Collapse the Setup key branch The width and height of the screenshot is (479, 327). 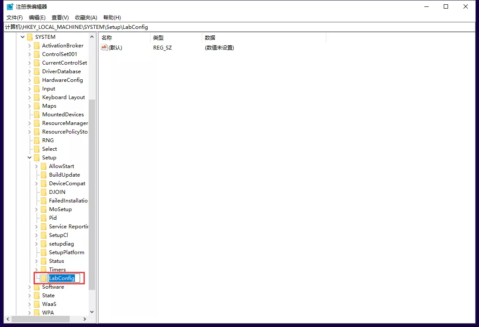click(29, 158)
